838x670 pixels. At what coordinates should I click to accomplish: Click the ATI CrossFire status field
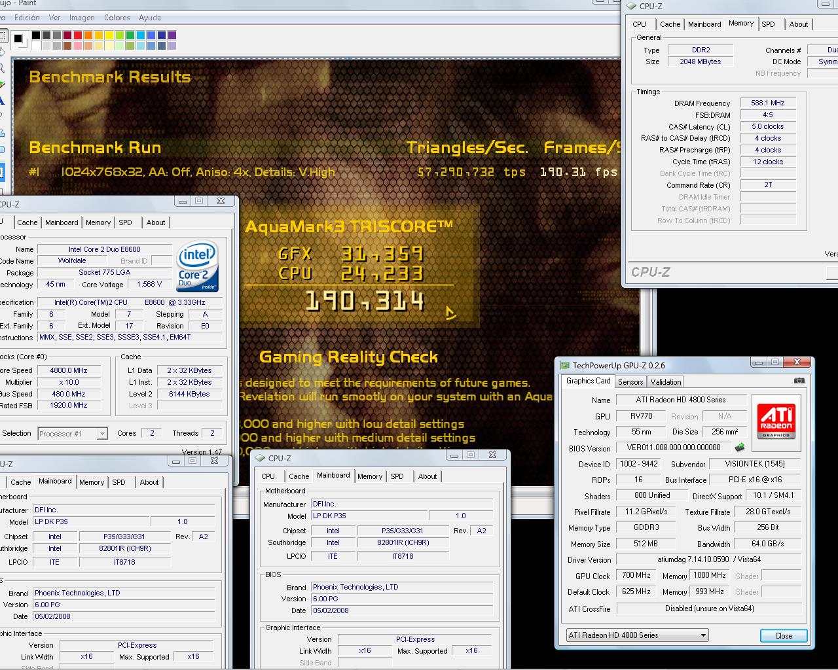pos(709,608)
